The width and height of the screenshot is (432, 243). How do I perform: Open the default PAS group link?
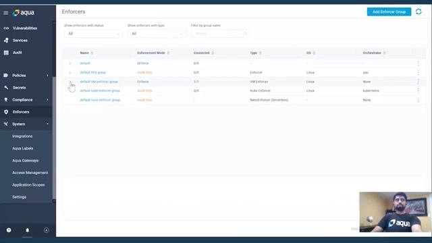[93, 72]
